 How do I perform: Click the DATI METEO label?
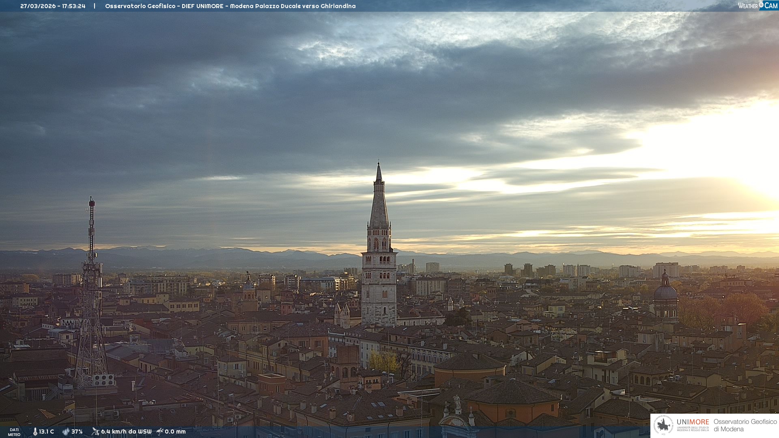coord(14,432)
